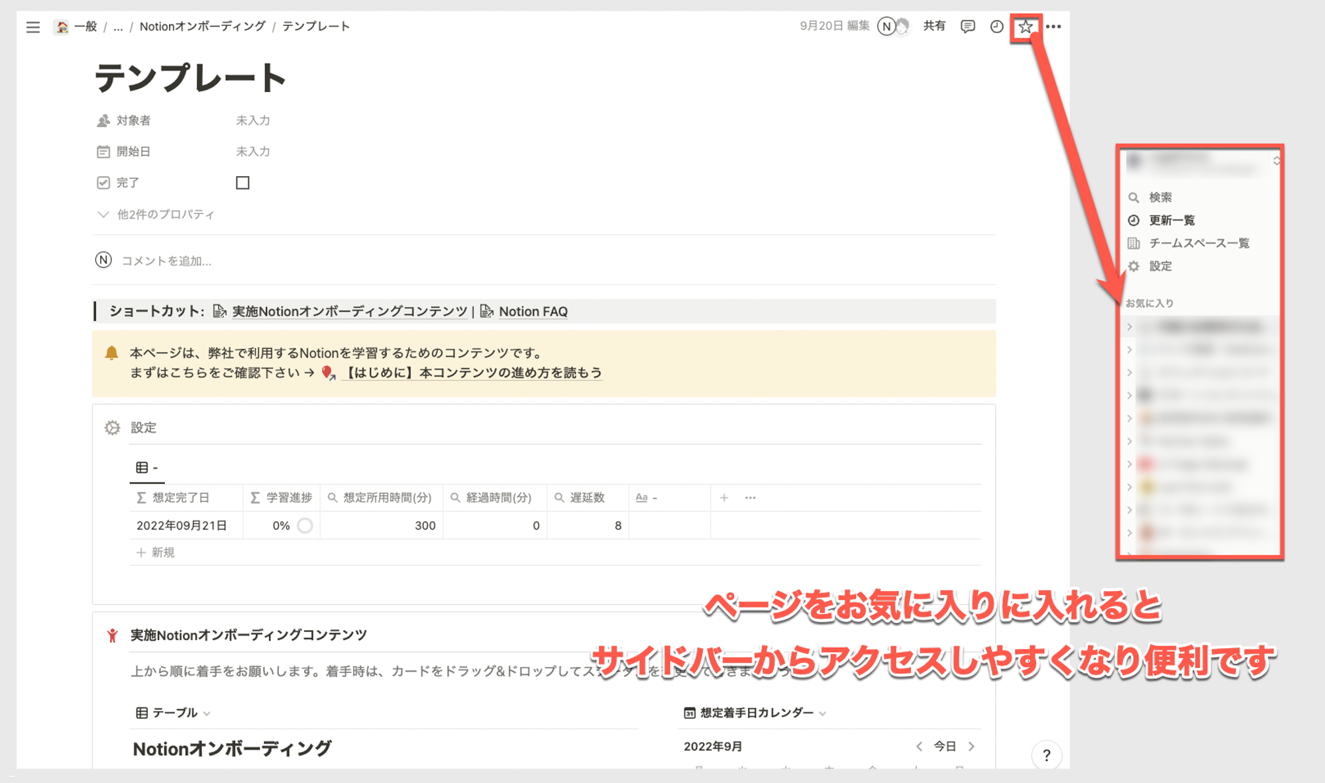Click the search magnifier in sidebar
Screen dimensions: 1325x783
(x=1134, y=197)
